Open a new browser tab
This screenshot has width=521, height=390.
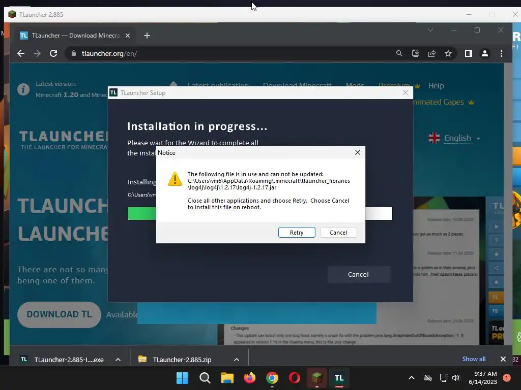point(147,36)
